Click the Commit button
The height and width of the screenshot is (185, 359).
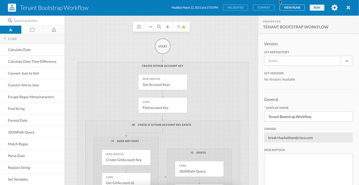click(x=264, y=7)
